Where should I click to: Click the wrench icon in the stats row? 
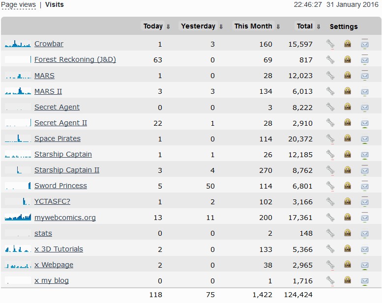pyautogui.click(x=330, y=233)
